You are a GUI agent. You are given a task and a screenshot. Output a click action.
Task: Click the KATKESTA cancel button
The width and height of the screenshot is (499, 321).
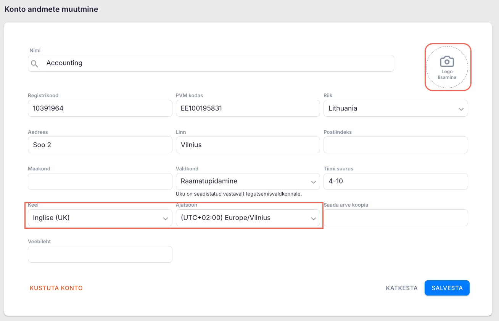(402, 288)
